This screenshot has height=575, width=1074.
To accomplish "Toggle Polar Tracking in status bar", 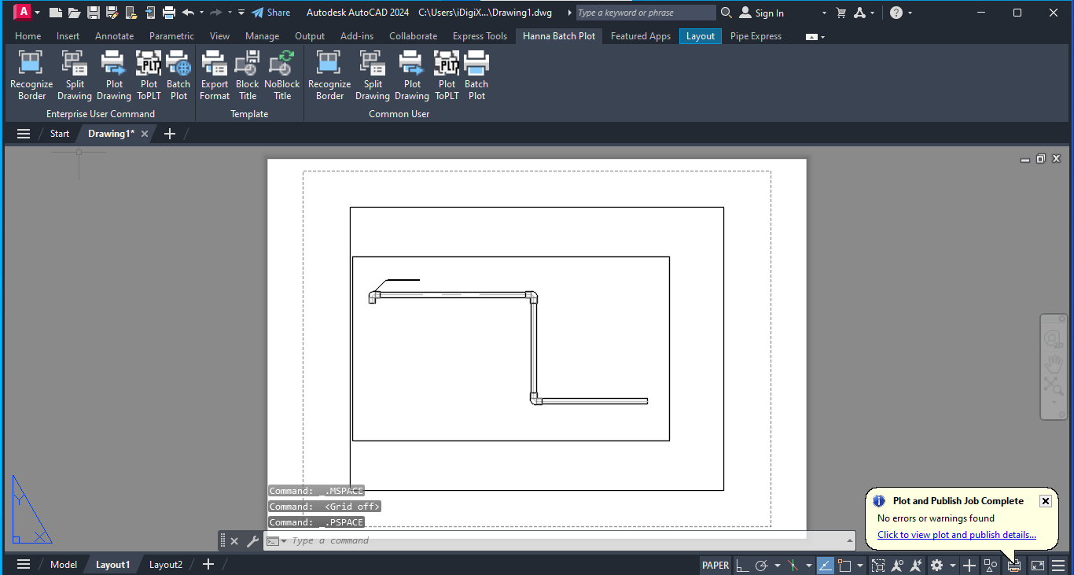I will click(762, 565).
